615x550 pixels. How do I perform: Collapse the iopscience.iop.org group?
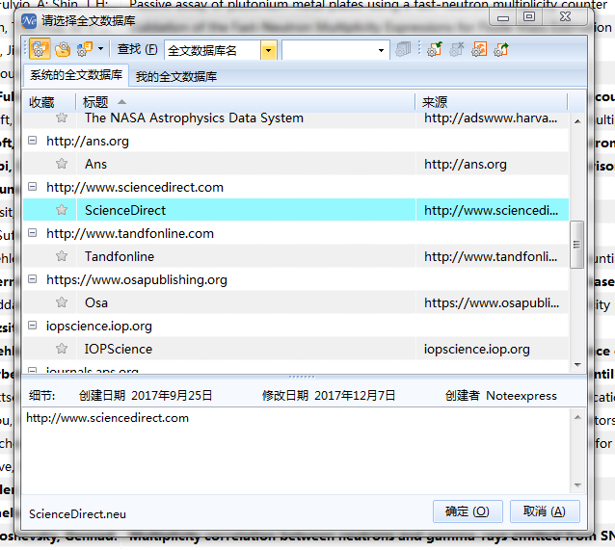33,326
